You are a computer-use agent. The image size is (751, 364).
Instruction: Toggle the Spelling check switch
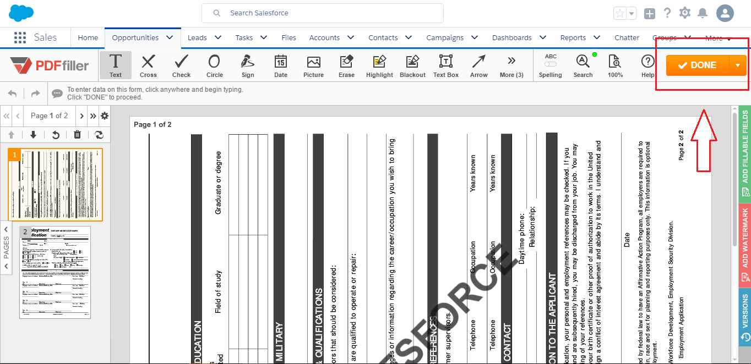point(551,65)
